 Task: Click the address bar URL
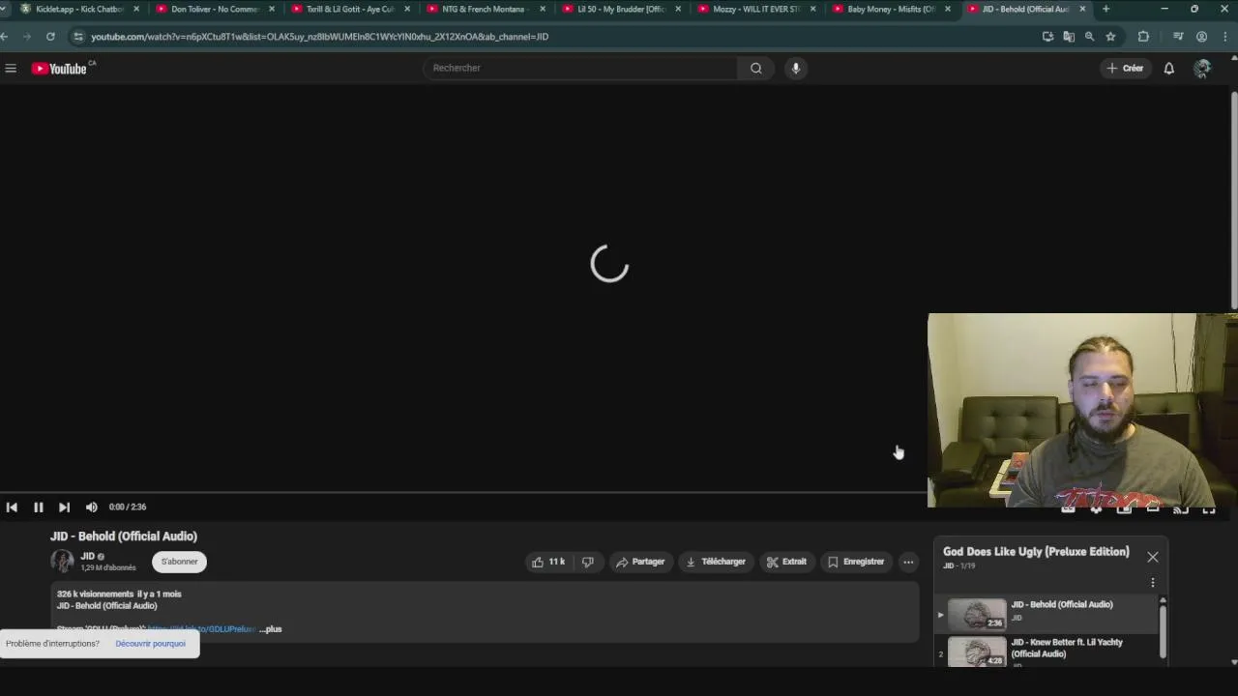(319, 37)
